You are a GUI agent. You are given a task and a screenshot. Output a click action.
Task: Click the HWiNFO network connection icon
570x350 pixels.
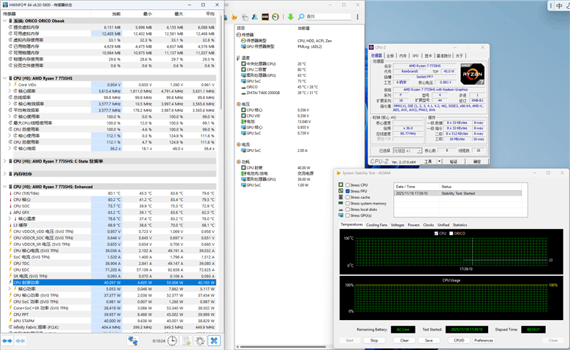pos(133,341)
